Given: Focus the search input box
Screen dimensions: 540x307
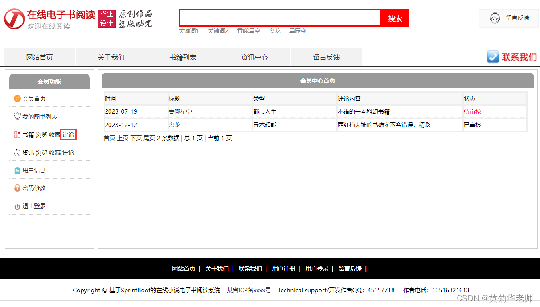Looking at the screenshot, I should [280, 18].
